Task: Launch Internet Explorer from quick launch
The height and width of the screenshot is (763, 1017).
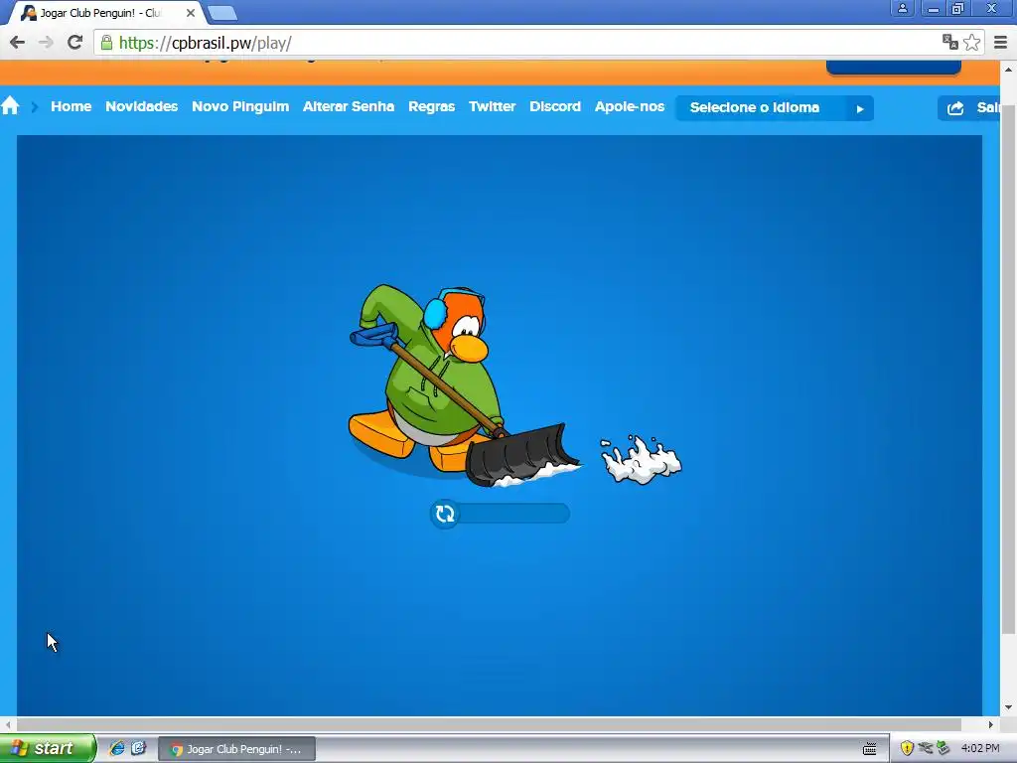Action: (117, 748)
